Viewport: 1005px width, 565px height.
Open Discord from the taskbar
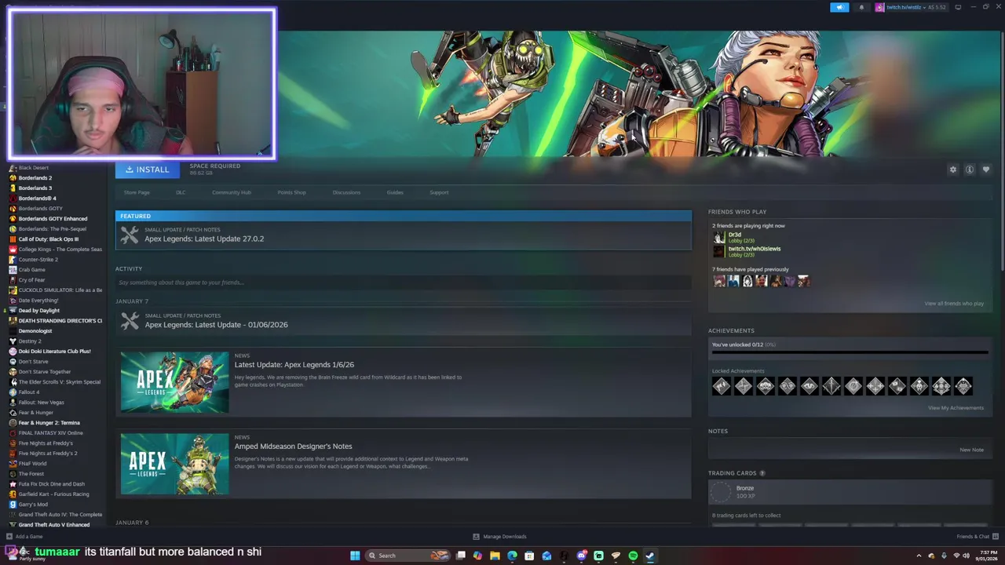tap(581, 556)
